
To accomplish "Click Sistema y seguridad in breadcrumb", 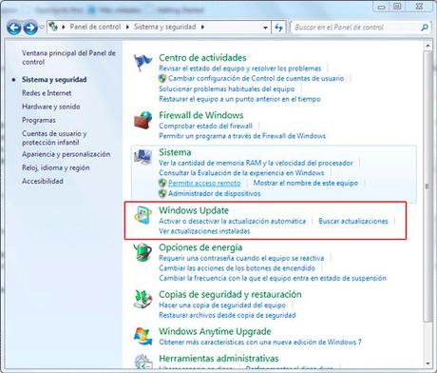I will tap(164, 27).
